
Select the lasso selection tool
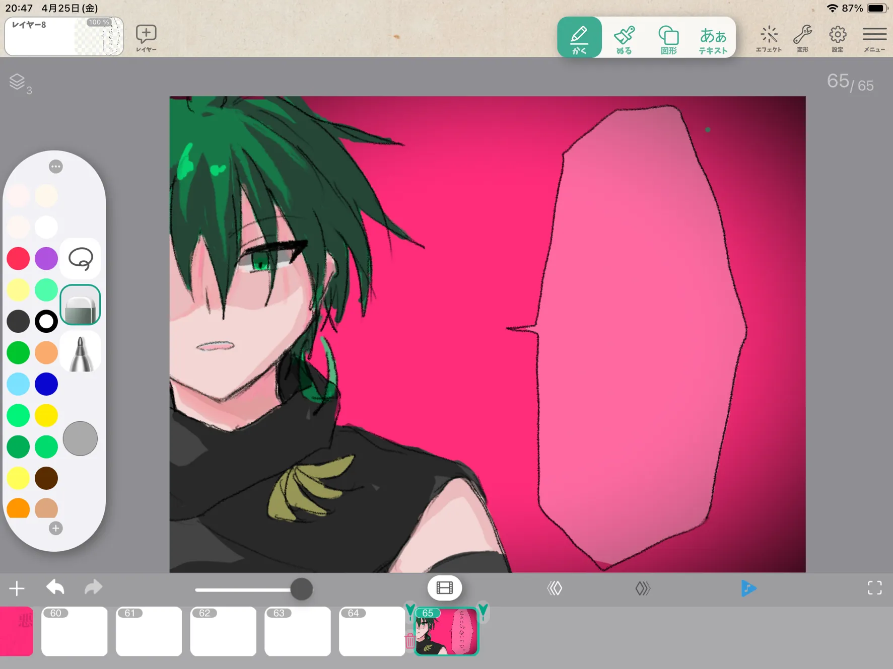pos(81,259)
